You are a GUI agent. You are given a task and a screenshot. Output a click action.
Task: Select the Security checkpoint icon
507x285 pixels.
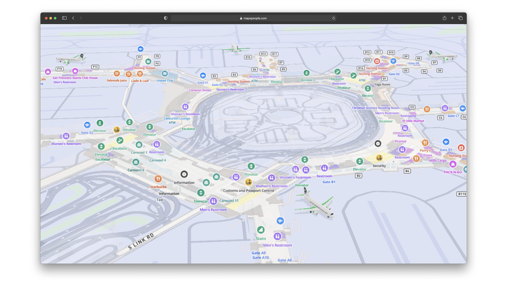[x=379, y=158]
